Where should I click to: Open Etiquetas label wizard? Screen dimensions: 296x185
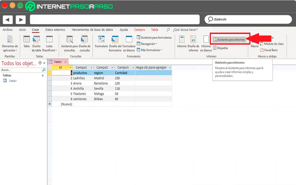221,48
